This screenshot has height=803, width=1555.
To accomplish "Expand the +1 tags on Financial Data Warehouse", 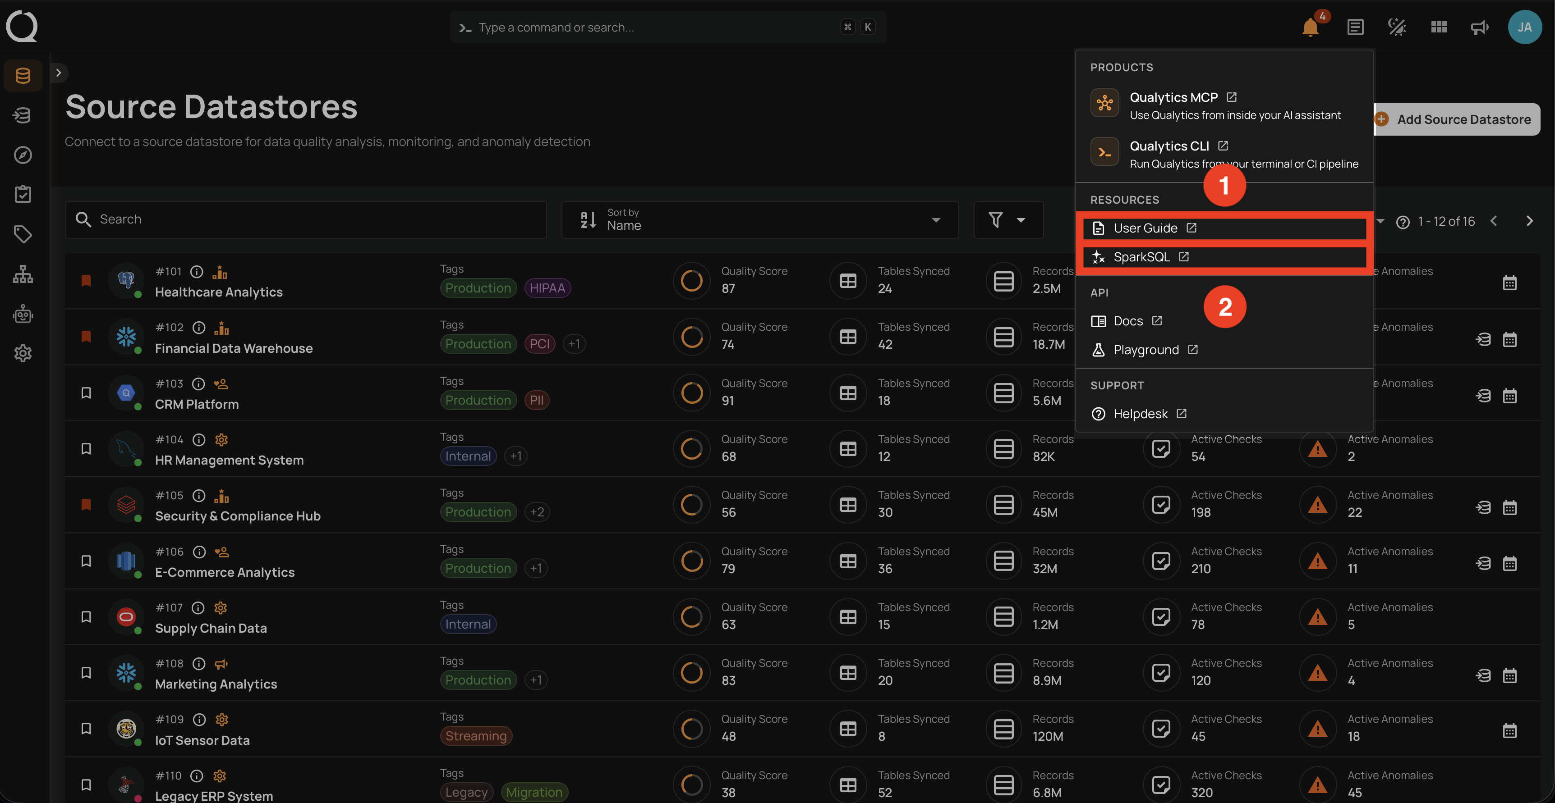I will pos(574,344).
